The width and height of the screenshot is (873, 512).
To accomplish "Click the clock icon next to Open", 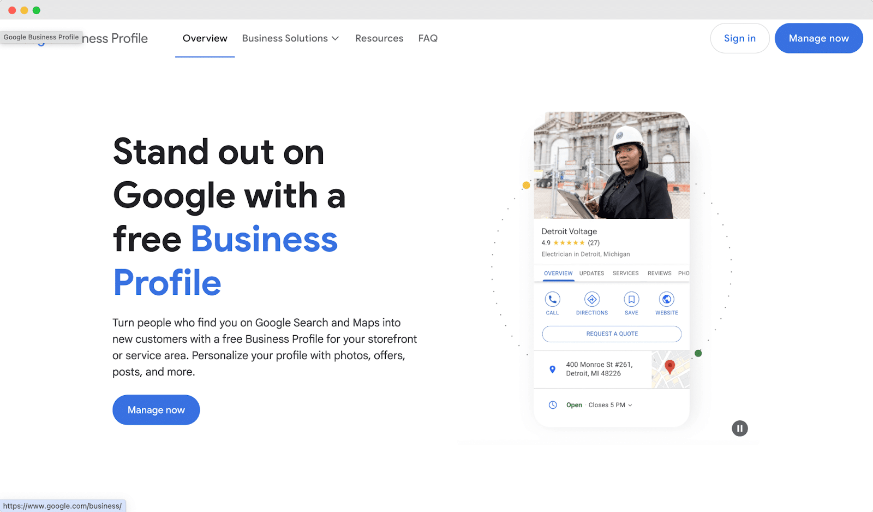I will pos(553,405).
